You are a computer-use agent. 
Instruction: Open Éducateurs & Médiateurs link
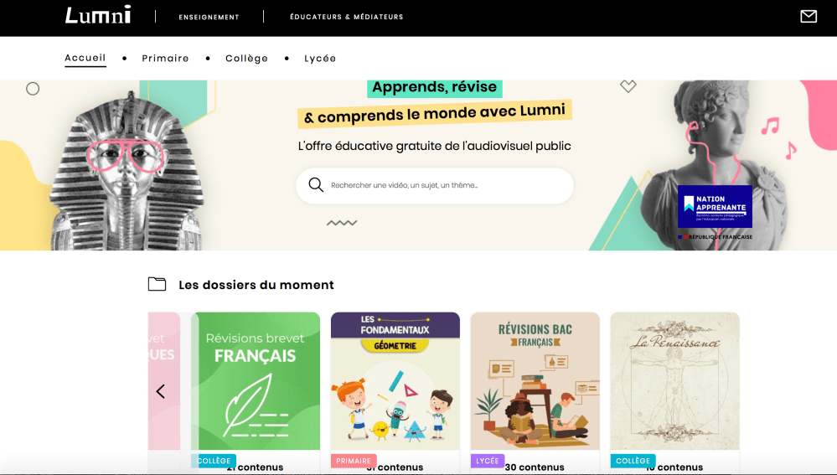[346, 17]
